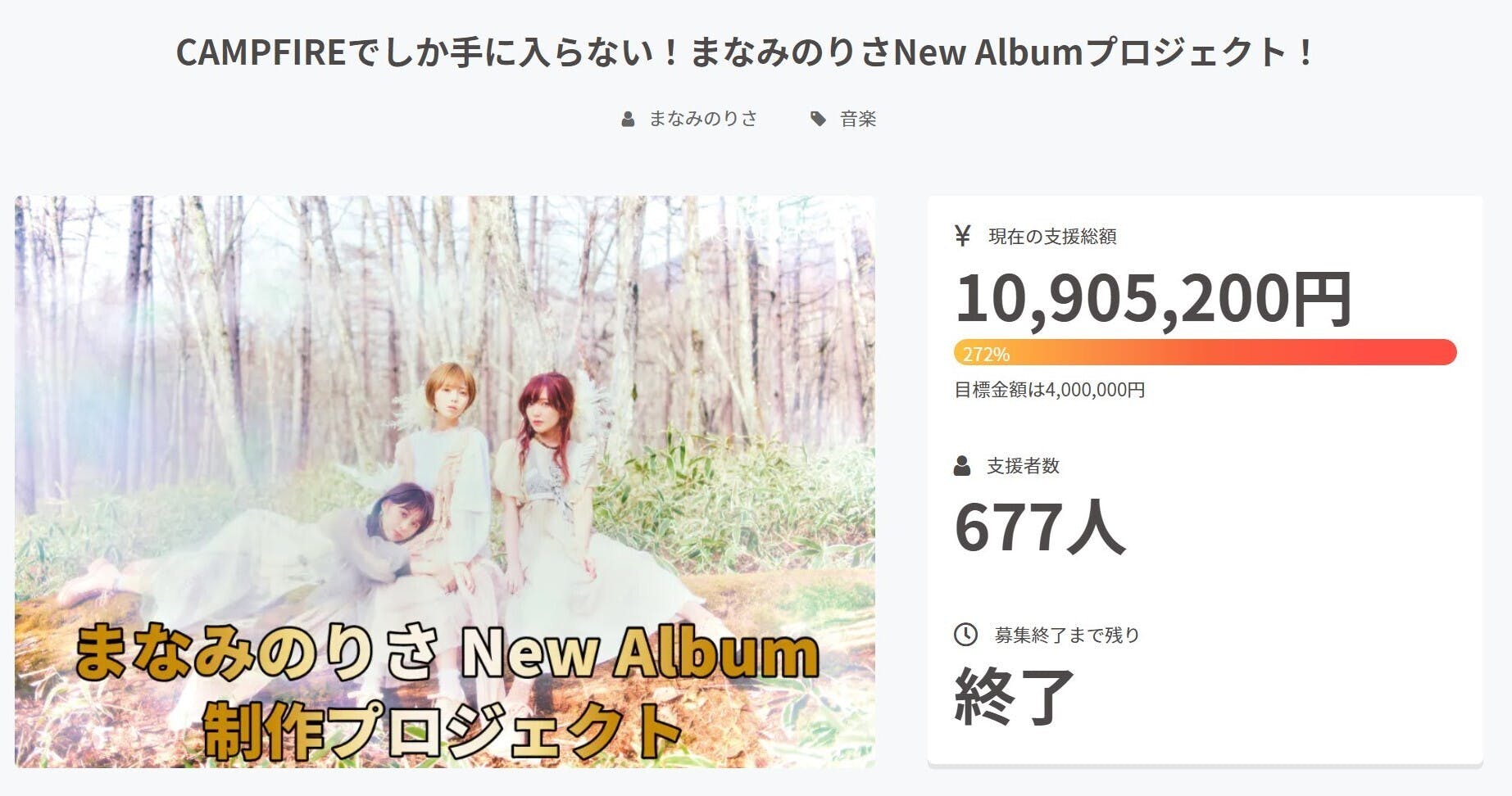Click the project main image thumbnail
The image size is (1512, 796).
pos(445,482)
